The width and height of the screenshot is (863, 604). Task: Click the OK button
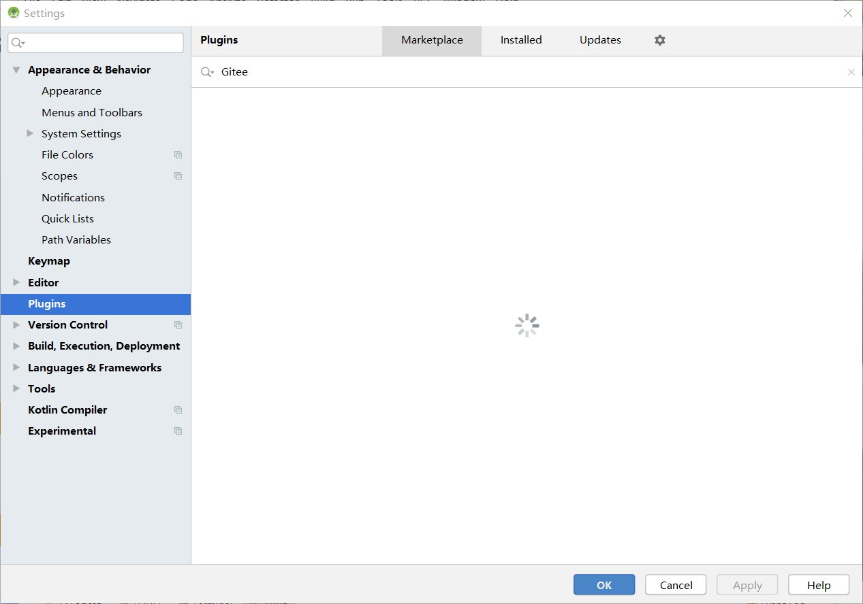[x=604, y=585]
